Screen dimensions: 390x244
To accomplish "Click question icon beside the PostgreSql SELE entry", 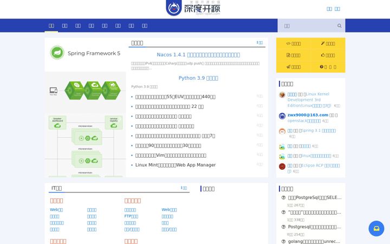I will pos(283,197).
